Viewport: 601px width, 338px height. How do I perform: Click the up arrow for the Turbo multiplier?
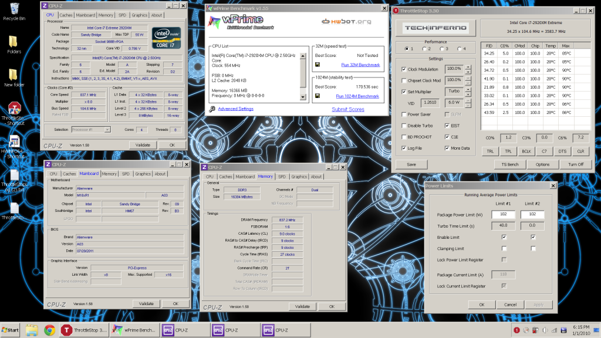(468, 90)
